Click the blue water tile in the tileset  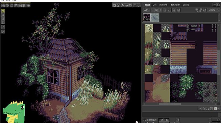pos(178,70)
